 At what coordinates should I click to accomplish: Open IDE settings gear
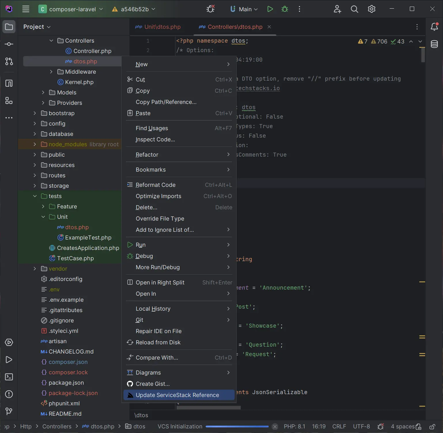(x=372, y=9)
